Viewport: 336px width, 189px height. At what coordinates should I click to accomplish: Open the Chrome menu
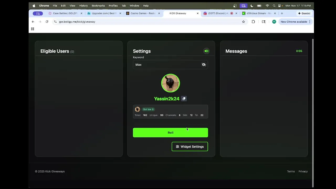pyautogui.click(x=44, y=6)
